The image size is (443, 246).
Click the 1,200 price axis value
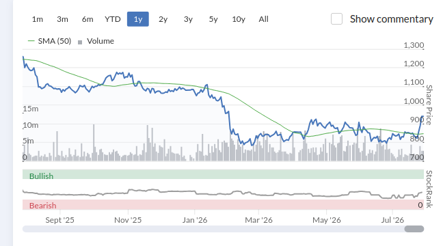[414, 64]
